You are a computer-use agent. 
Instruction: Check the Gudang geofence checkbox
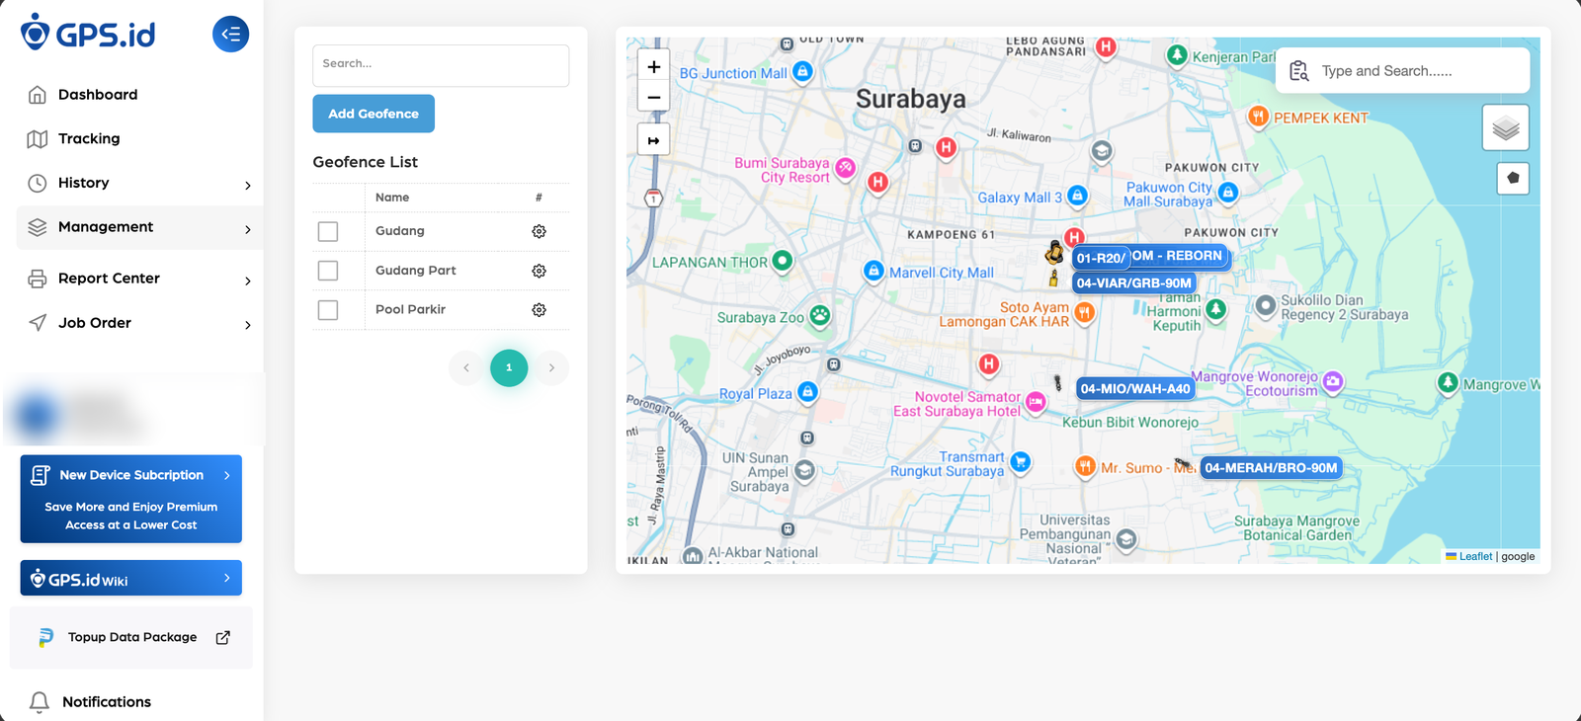click(x=328, y=231)
